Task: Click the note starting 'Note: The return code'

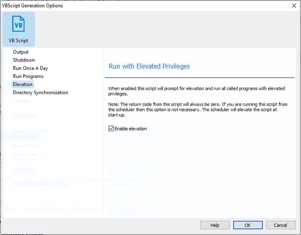Action: 198,110
